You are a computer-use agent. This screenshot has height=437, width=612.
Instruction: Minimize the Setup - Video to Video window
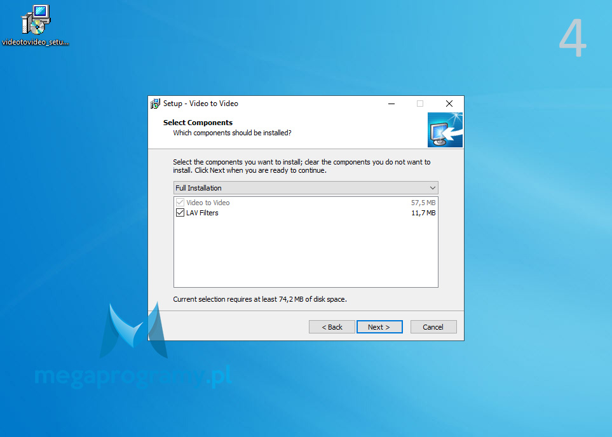390,104
